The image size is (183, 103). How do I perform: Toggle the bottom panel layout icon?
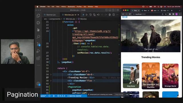pyautogui.click(x=110, y=10)
